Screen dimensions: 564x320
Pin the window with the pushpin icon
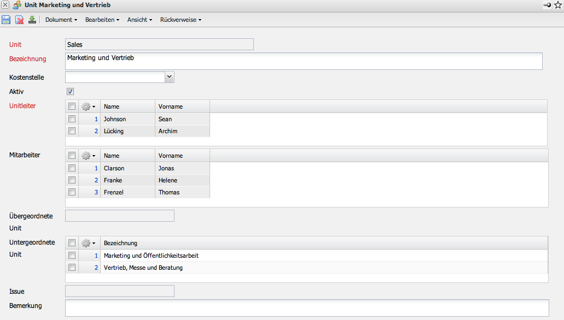click(x=547, y=5)
